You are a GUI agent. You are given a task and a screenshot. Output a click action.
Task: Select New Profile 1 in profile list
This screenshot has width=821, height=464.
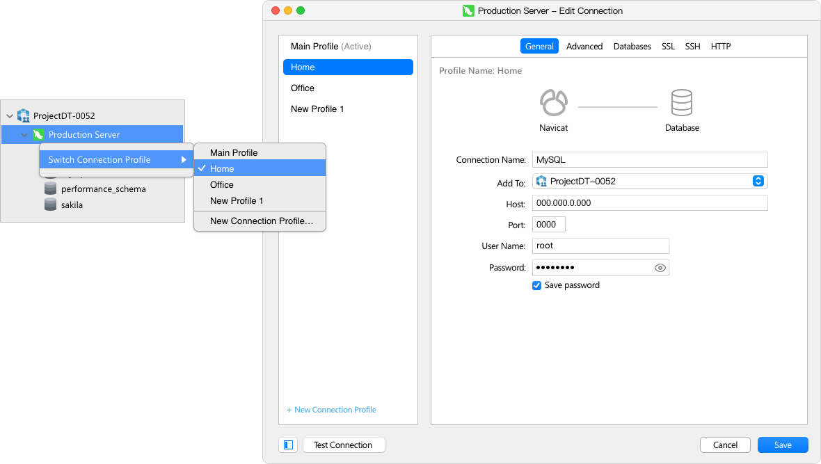point(348,109)
